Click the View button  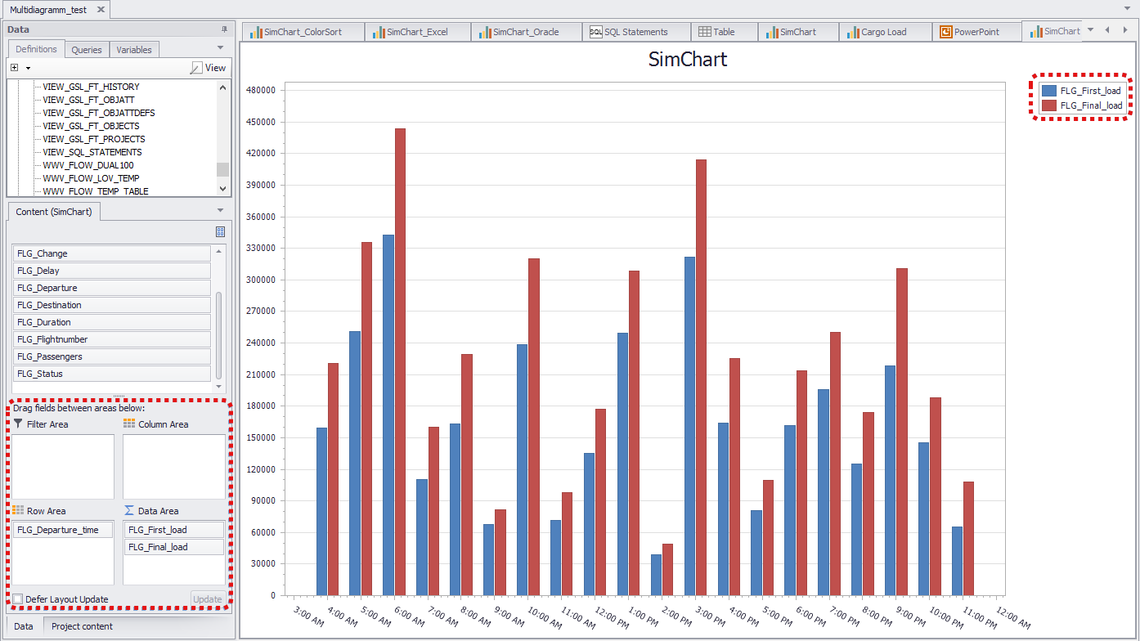pyautogui.click(x=209, y=68)
